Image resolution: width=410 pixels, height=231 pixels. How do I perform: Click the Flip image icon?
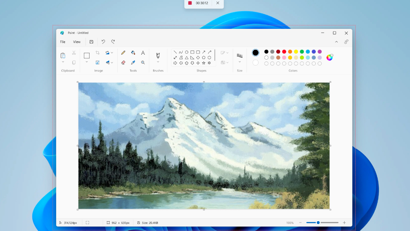(x=107, y=62)
